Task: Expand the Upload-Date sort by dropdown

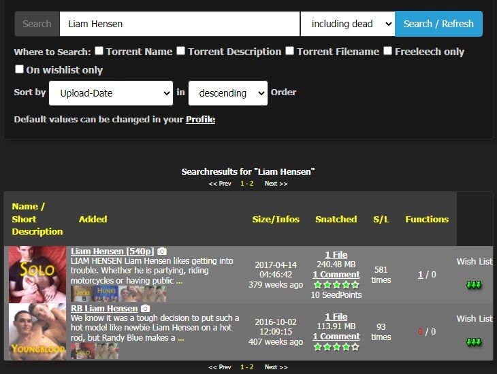Action: pos(110,93)
